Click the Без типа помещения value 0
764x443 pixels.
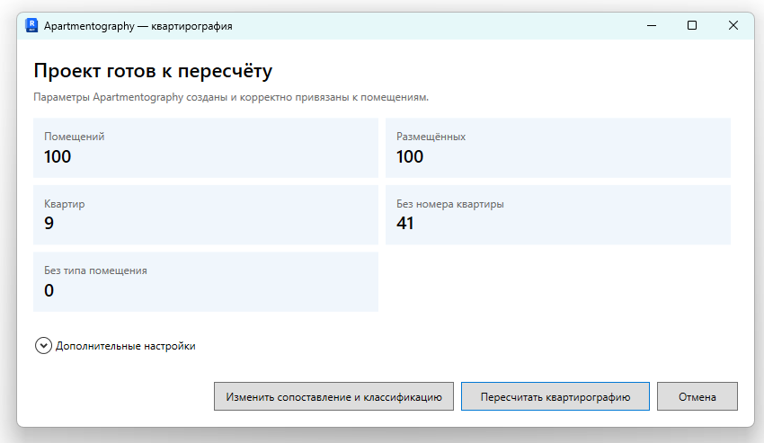pos(49,290)
